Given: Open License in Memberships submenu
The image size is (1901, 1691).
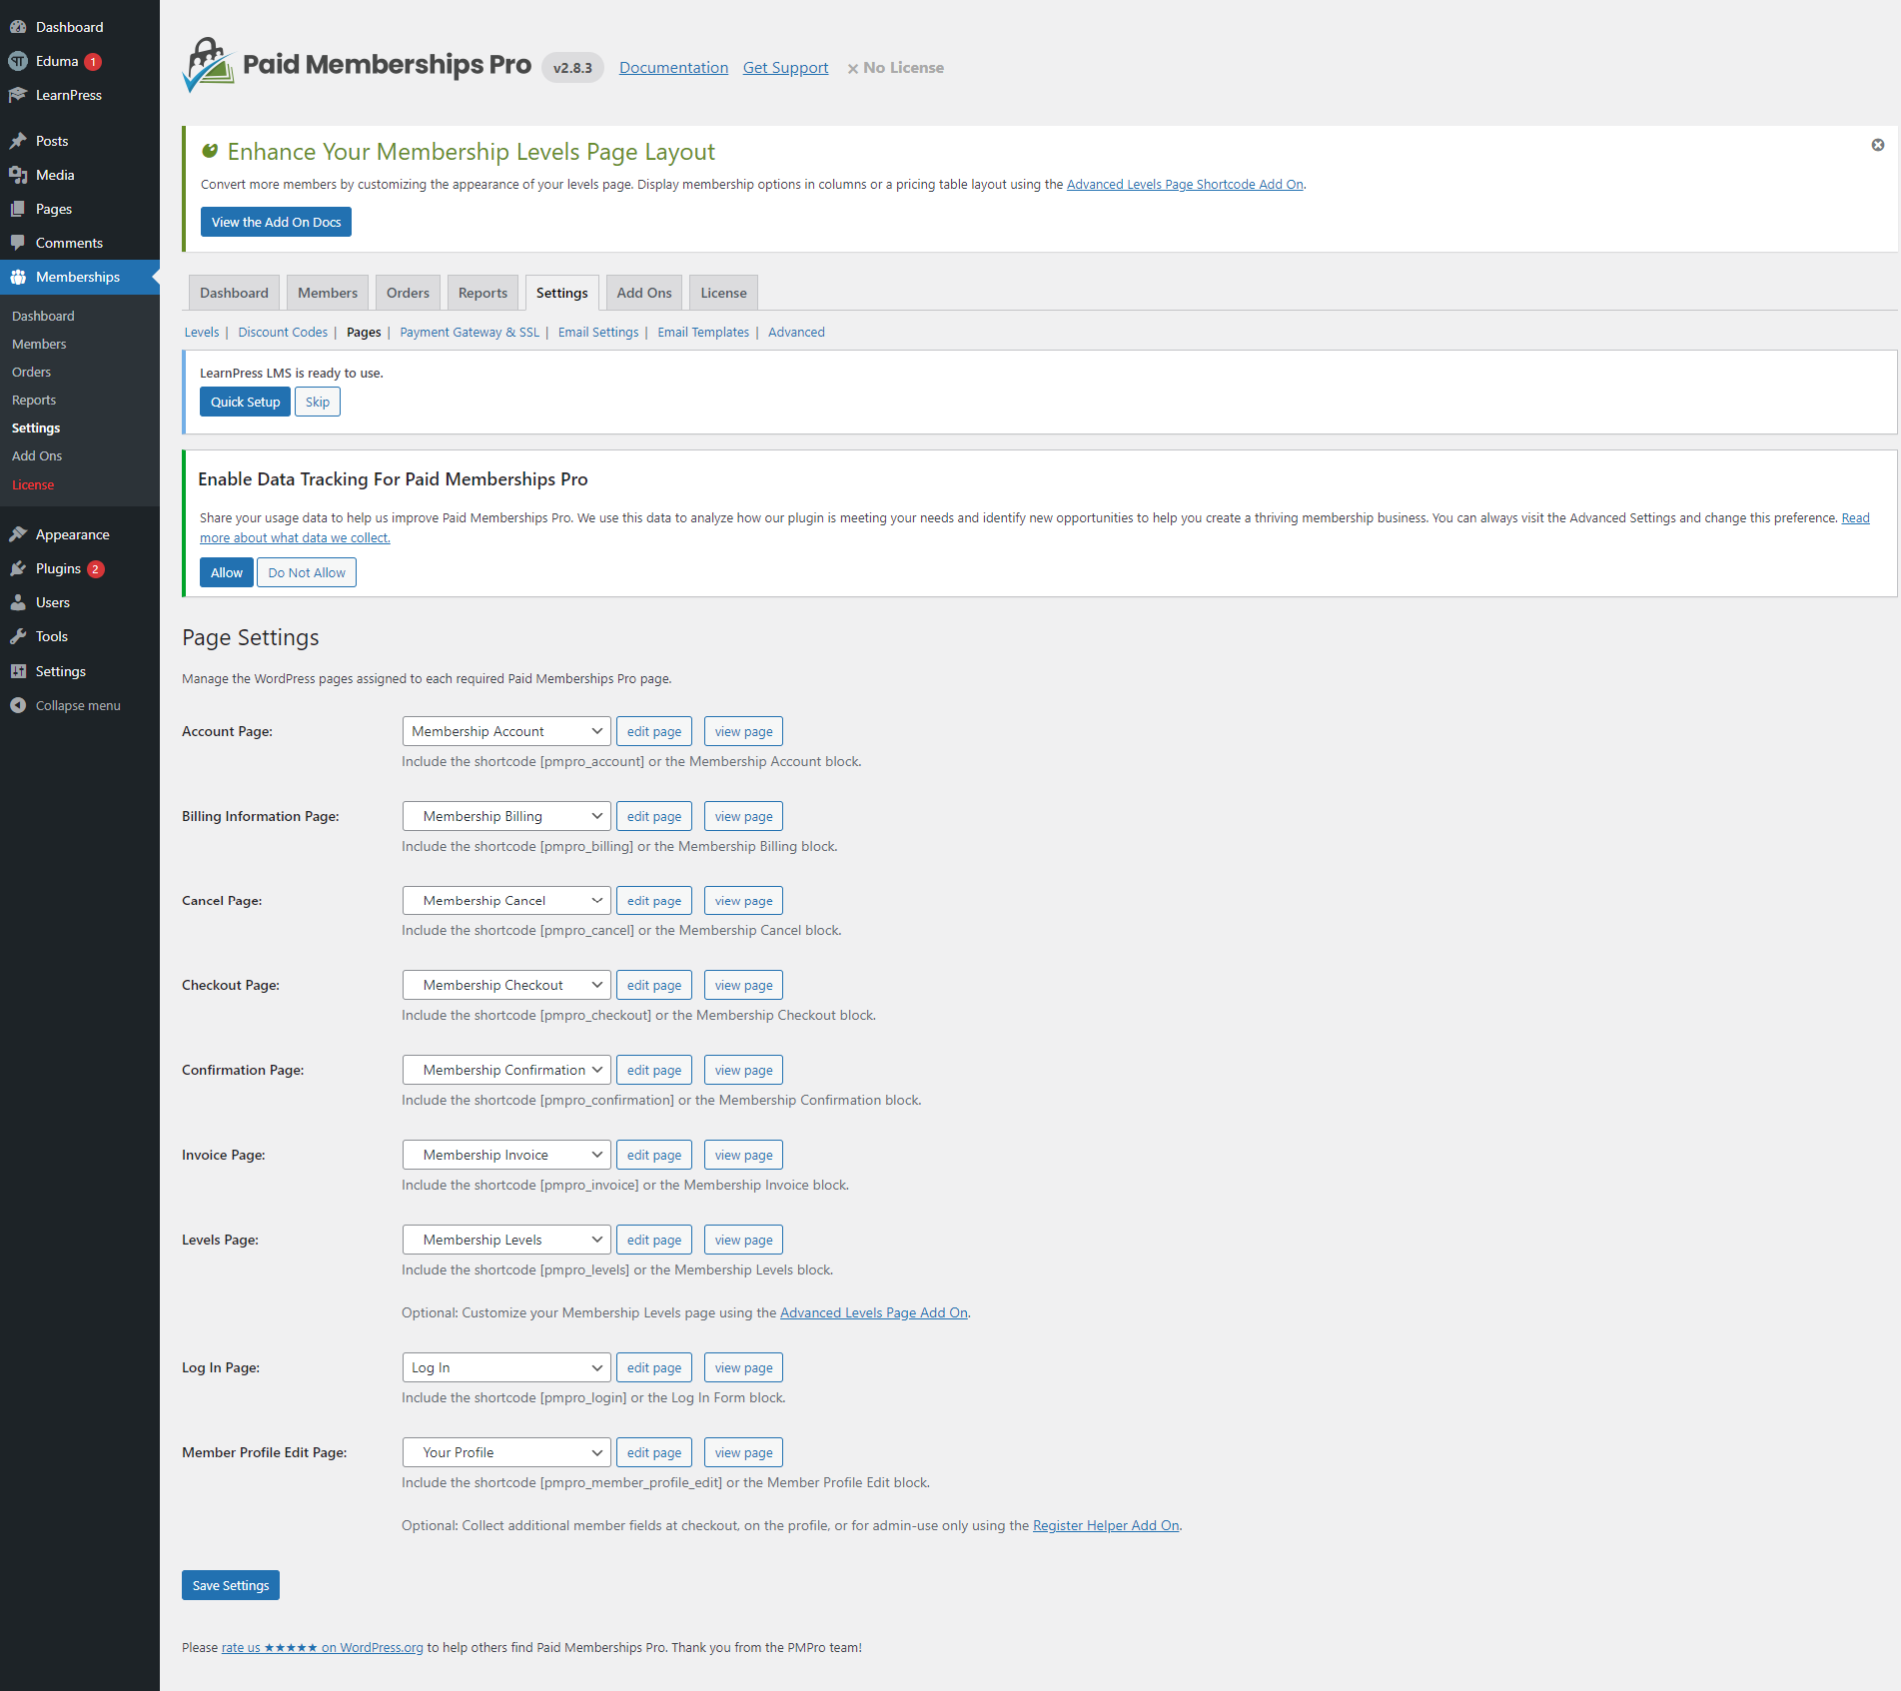Looking at the screenshot, I should pyautogui.click(x=33, y=484).
